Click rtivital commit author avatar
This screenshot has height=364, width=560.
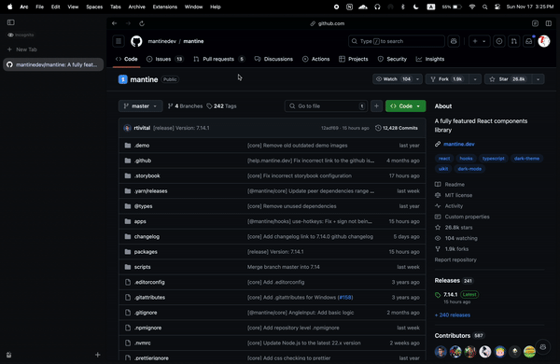(127, 128)
